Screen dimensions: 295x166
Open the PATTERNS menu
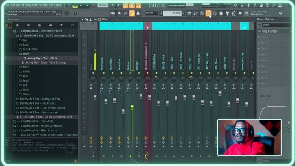(x=26, y=5)
